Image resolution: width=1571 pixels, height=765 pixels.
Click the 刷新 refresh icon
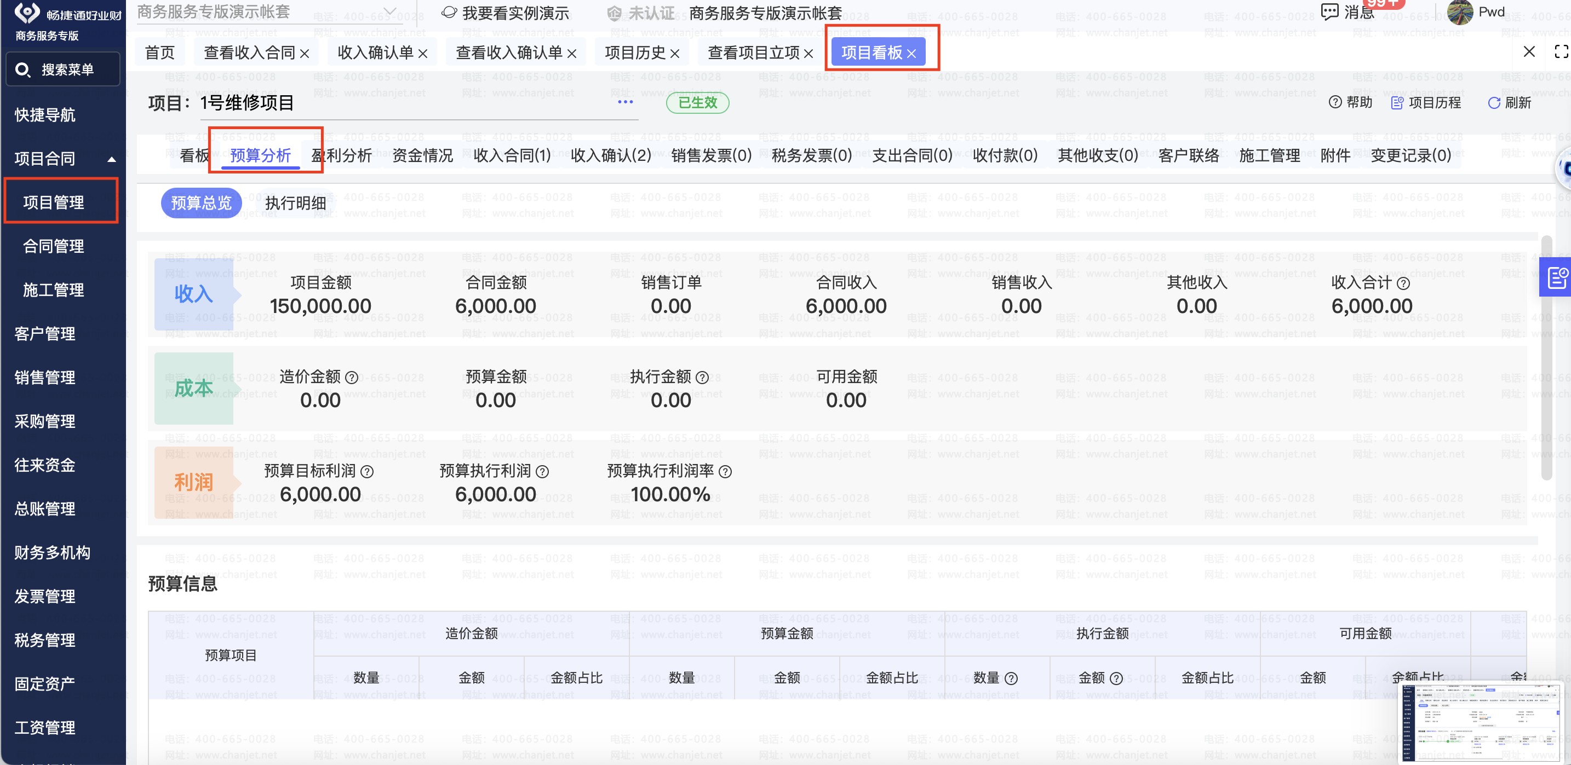[x=1494, y=103]
